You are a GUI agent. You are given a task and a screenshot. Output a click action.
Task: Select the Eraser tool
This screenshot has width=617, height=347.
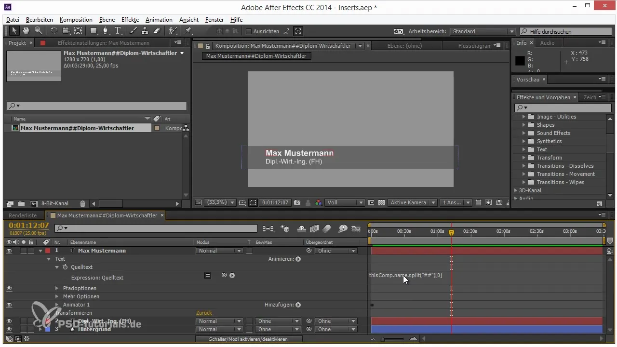point(157,31)
